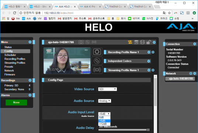Screen dimensions: 198x133
Task: Select aja-helo-1HE001785 in the Network list
Action: [180, 79]
